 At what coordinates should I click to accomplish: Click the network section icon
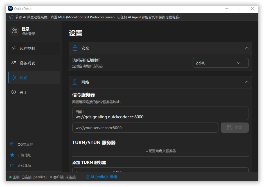click(75, 82)
